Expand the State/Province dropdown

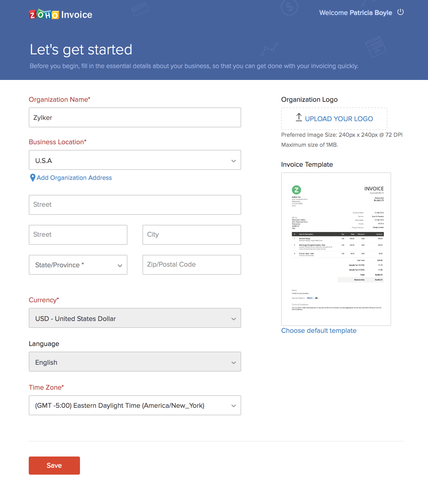[x=78, y=265]
